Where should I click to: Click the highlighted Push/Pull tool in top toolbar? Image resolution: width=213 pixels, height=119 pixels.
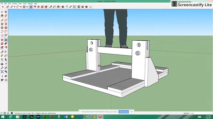(31, 7)
